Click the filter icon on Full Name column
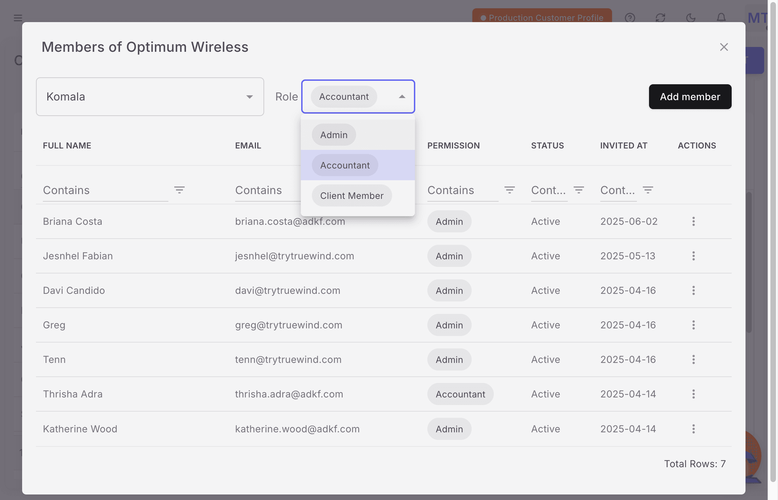778x500 pixels. click(179, 190)
